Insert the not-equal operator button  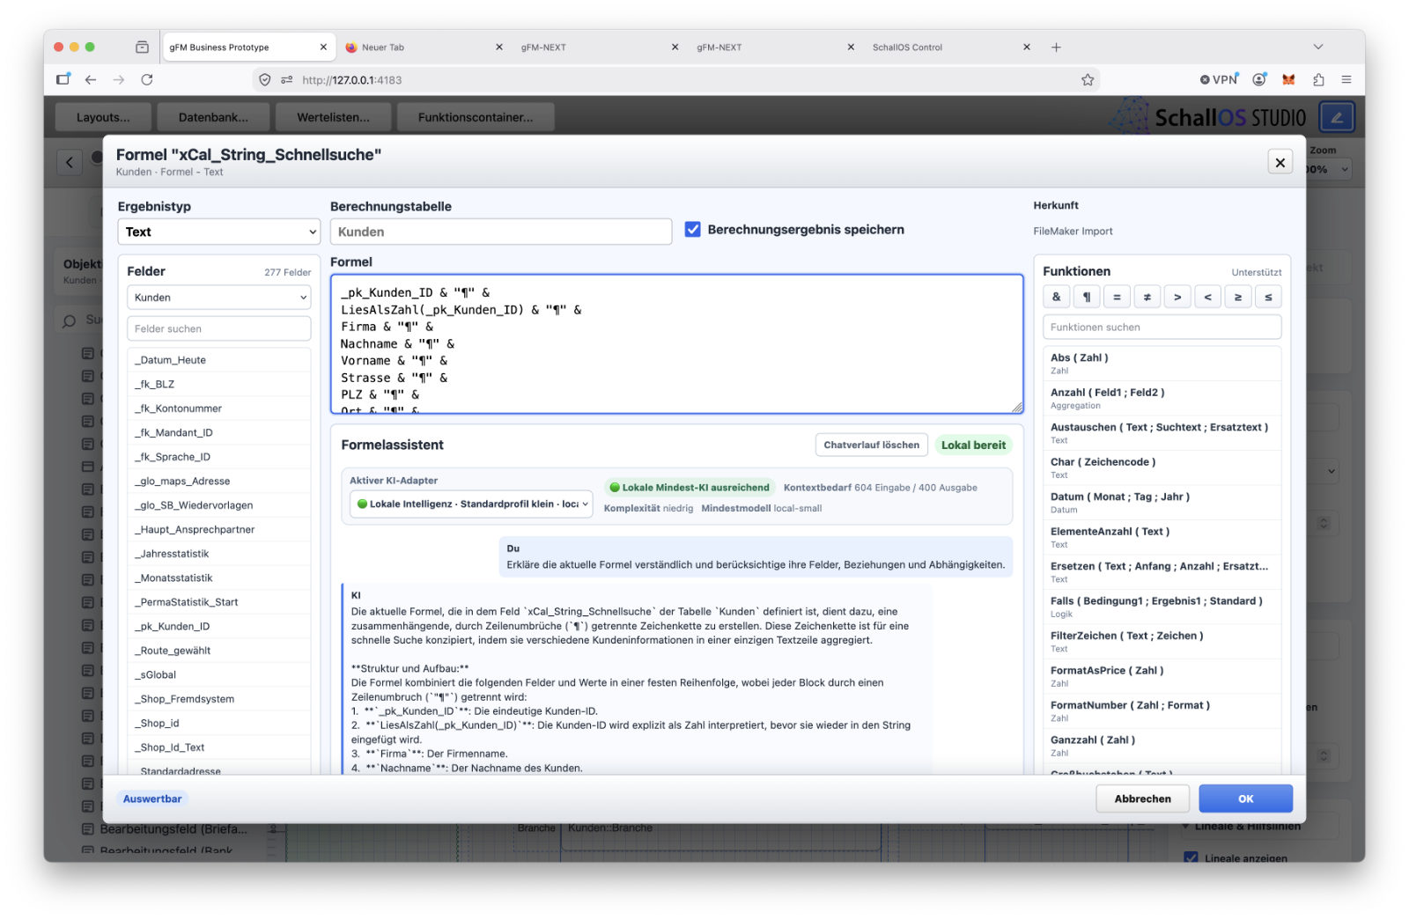pyautogui.click(x=1147, y=297)
